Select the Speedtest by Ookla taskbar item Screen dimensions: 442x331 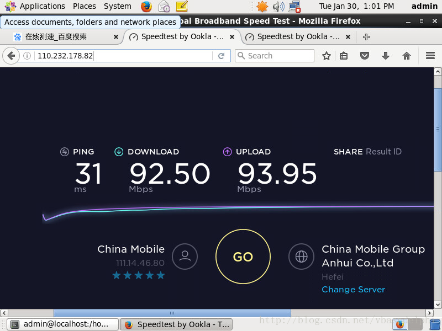176,324
